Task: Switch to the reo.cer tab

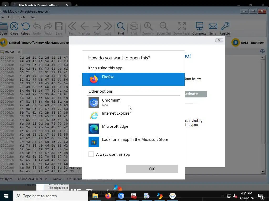Action: point(10,52)
